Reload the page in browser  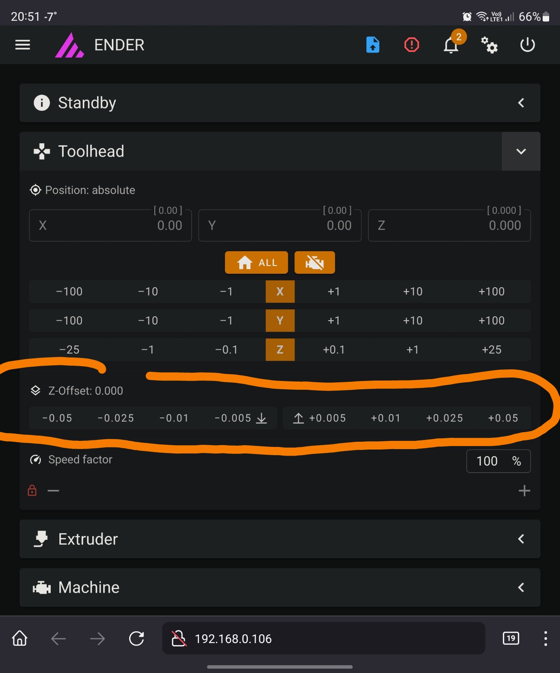(137, 638)
